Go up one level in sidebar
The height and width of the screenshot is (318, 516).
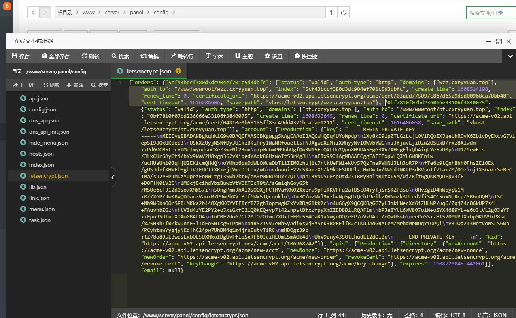coord(23,85)
